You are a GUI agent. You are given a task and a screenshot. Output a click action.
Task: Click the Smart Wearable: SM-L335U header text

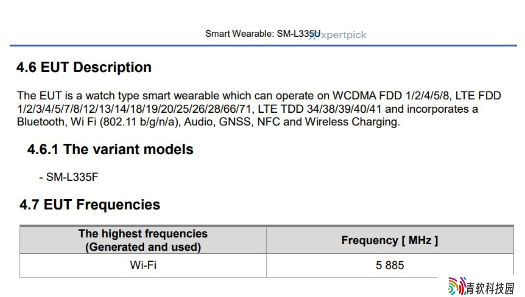[x=262, y=34]
